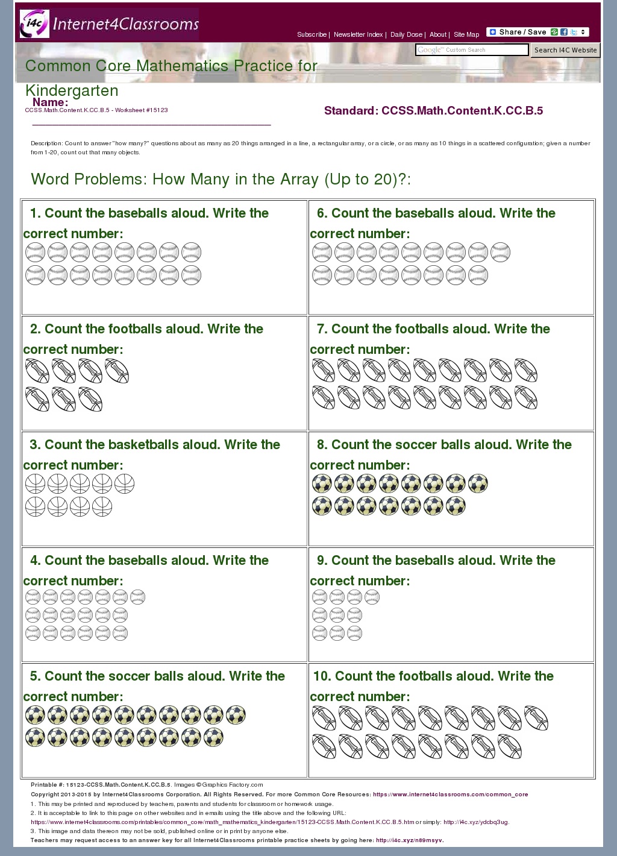Click problem 10 footballs question text
The width and height of the screenshot is (617, 856).
[432, 686]
